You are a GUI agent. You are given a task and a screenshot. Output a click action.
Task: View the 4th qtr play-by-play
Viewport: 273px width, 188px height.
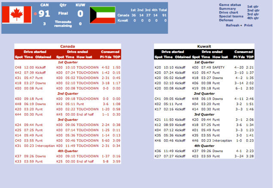click(253, 18)
